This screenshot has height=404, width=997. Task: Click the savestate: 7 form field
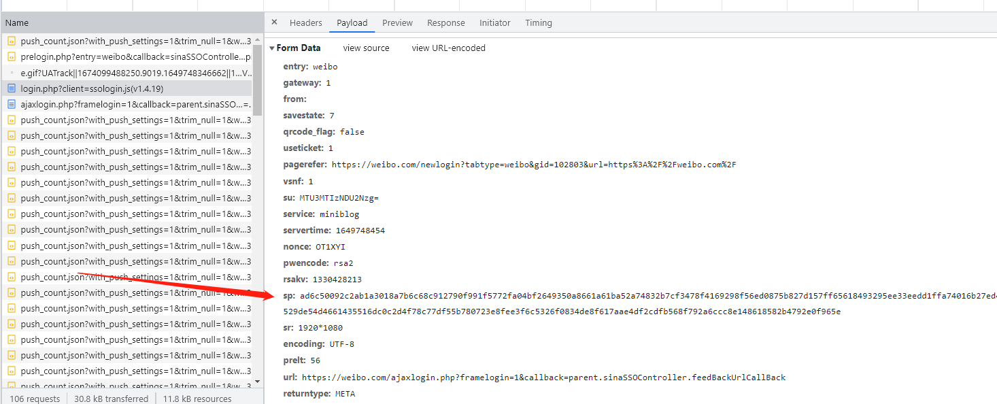pyautogui.click(x=309, y=116)
